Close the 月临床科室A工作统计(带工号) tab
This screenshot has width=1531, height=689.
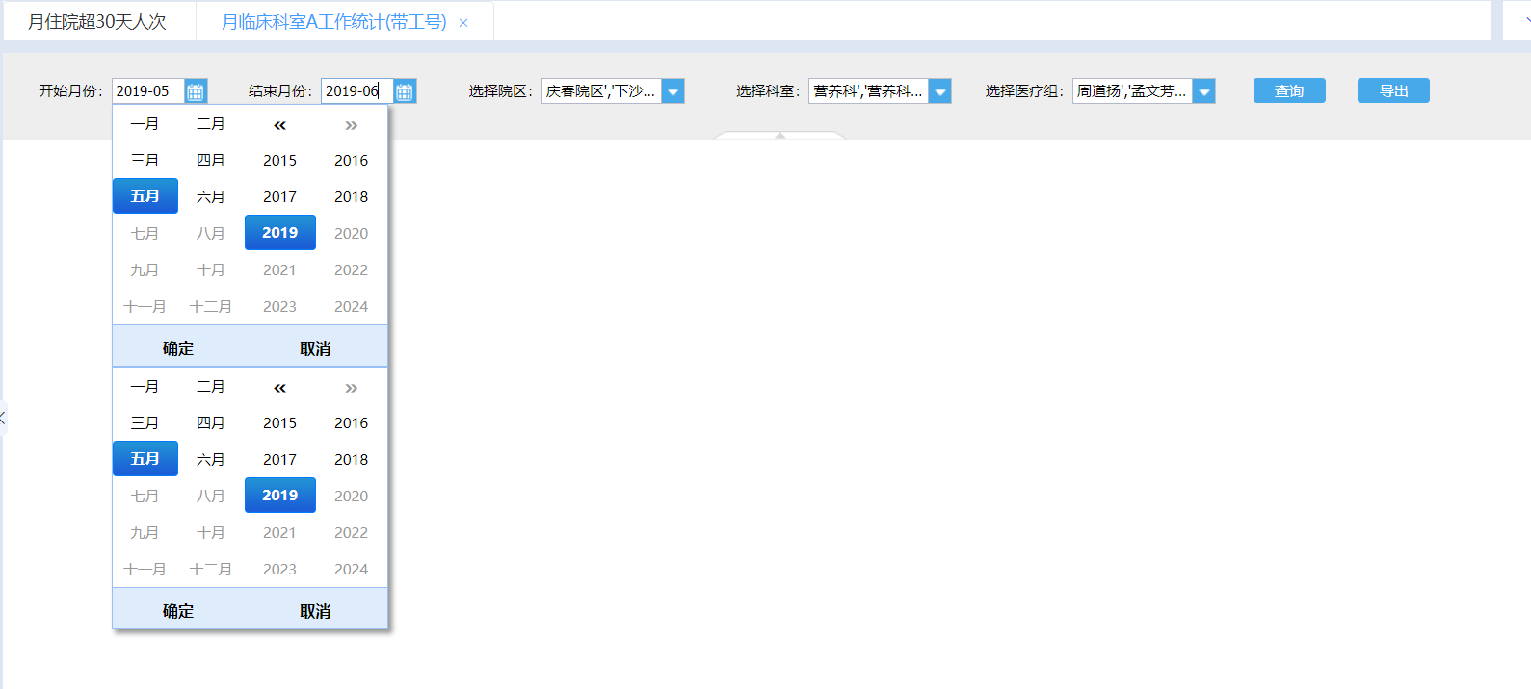[463, 23]
